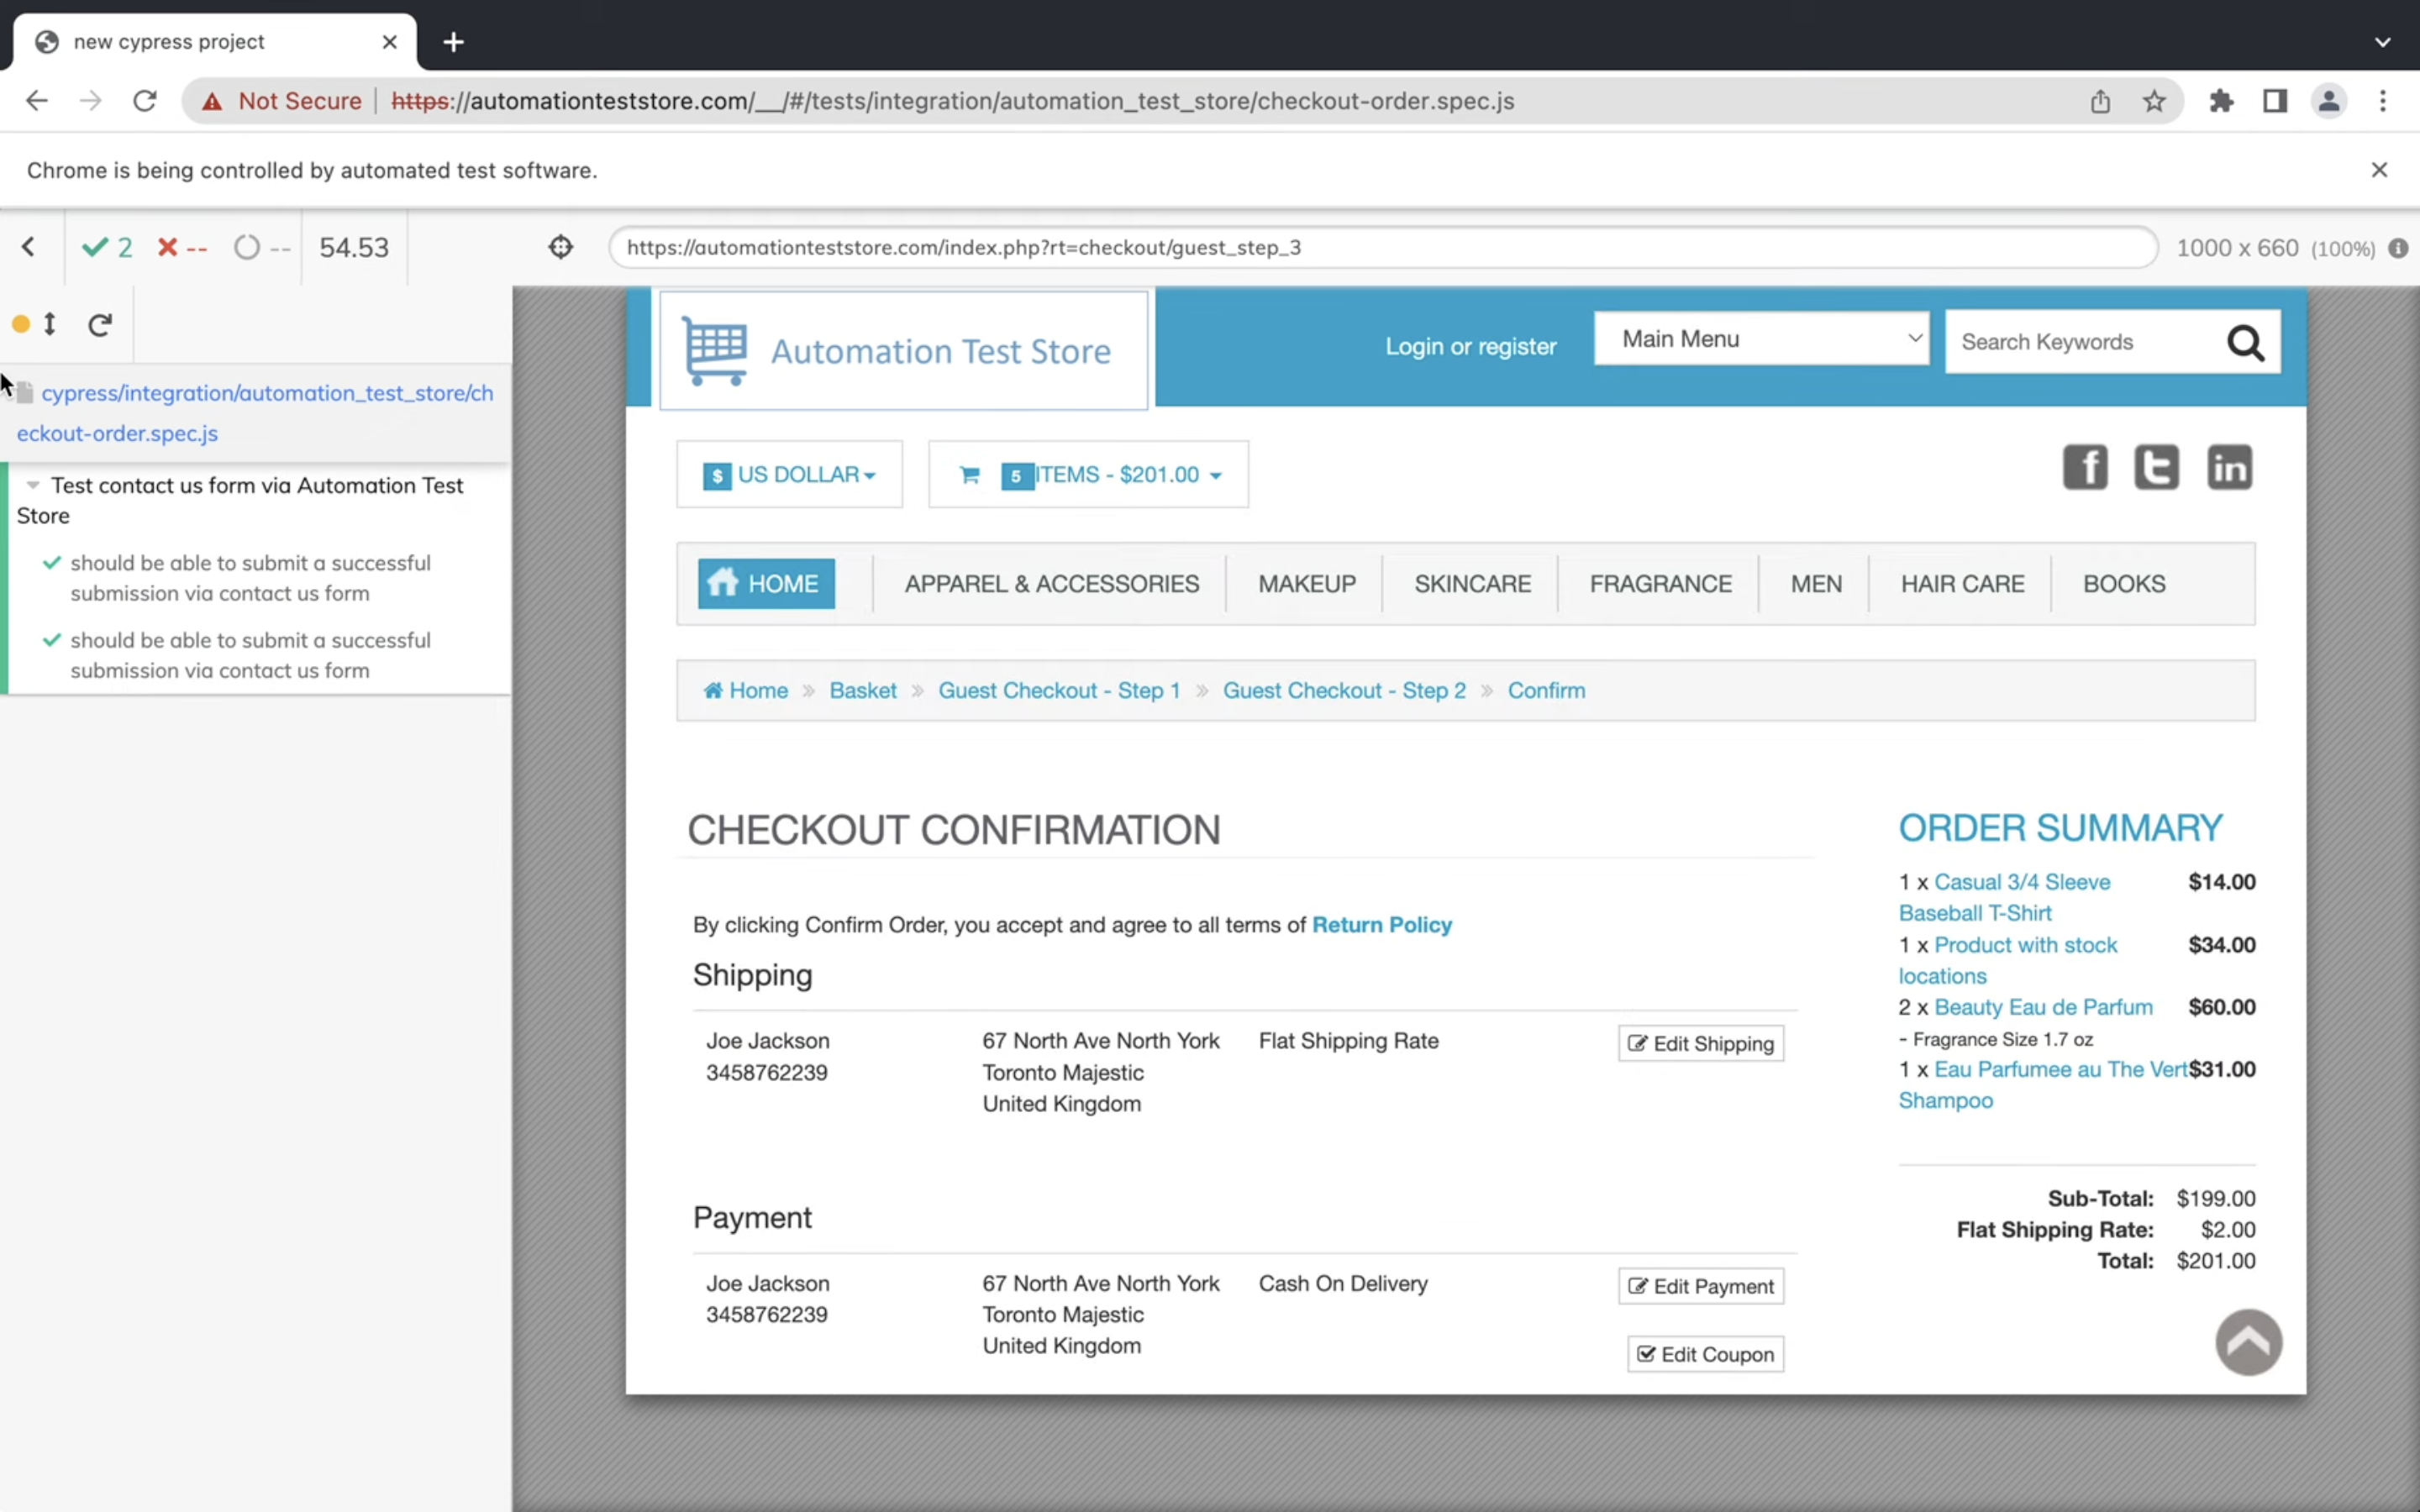Open the Facebook social icon
The width and height of the screenshot is (2420, 1512).
2085,468
